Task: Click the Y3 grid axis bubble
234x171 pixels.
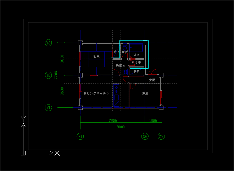Action: (48, 43)
